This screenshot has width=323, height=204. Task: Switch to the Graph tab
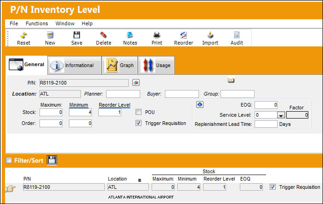click(x=119, y=65)
